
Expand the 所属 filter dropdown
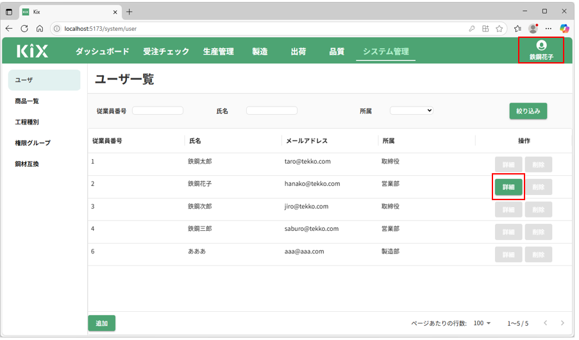click(412, 110)
